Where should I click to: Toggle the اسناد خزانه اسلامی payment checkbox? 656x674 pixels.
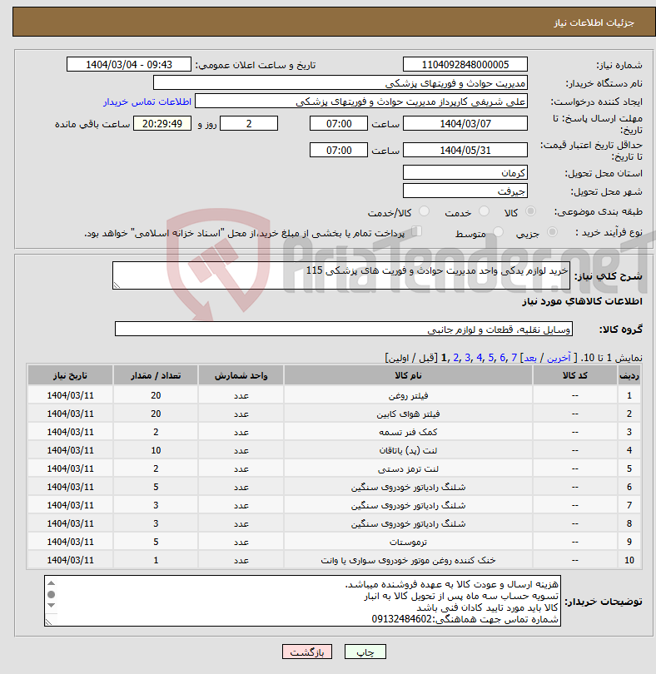(416, 231)
